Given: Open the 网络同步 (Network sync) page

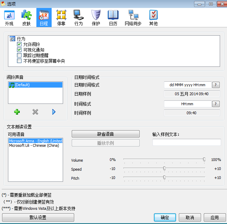Looking at the screenshot, I should 133,18.
